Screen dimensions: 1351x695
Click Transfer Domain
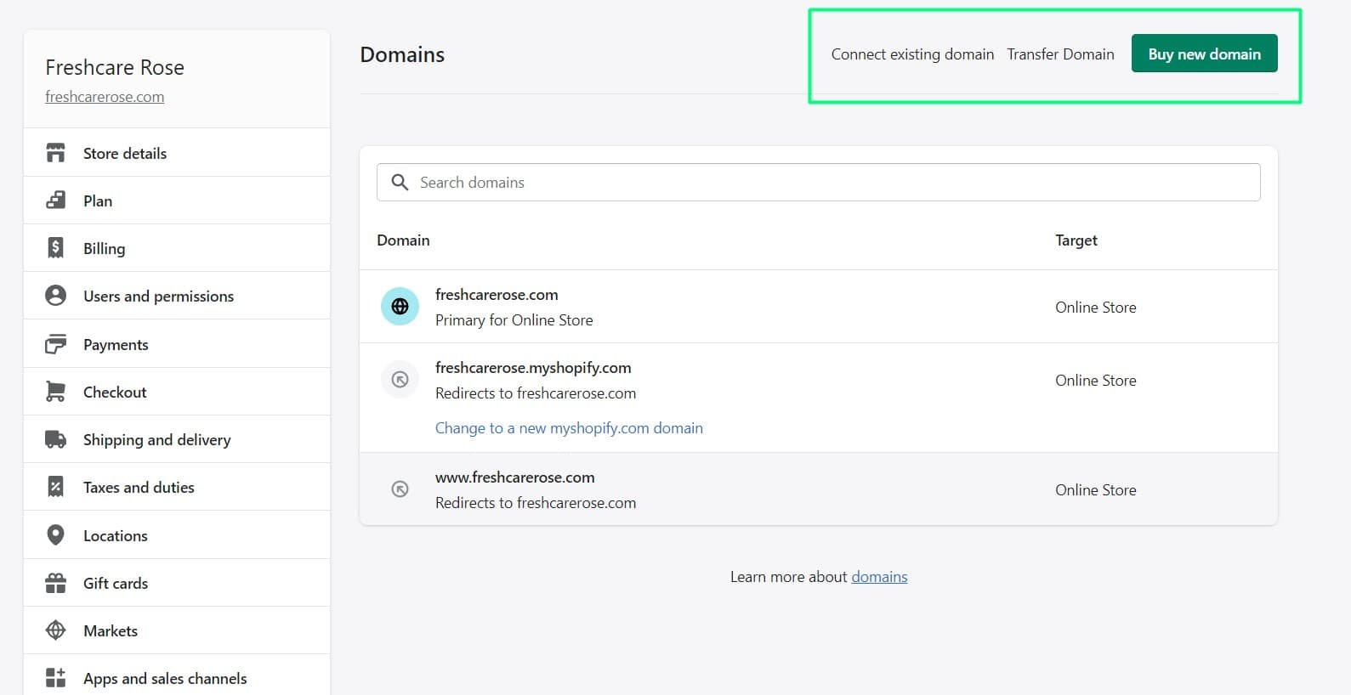1060,54
